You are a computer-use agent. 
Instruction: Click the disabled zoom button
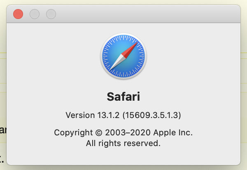[51, 14]
